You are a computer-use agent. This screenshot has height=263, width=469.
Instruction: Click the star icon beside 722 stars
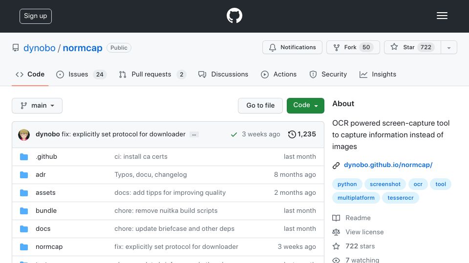coord(336,246)
